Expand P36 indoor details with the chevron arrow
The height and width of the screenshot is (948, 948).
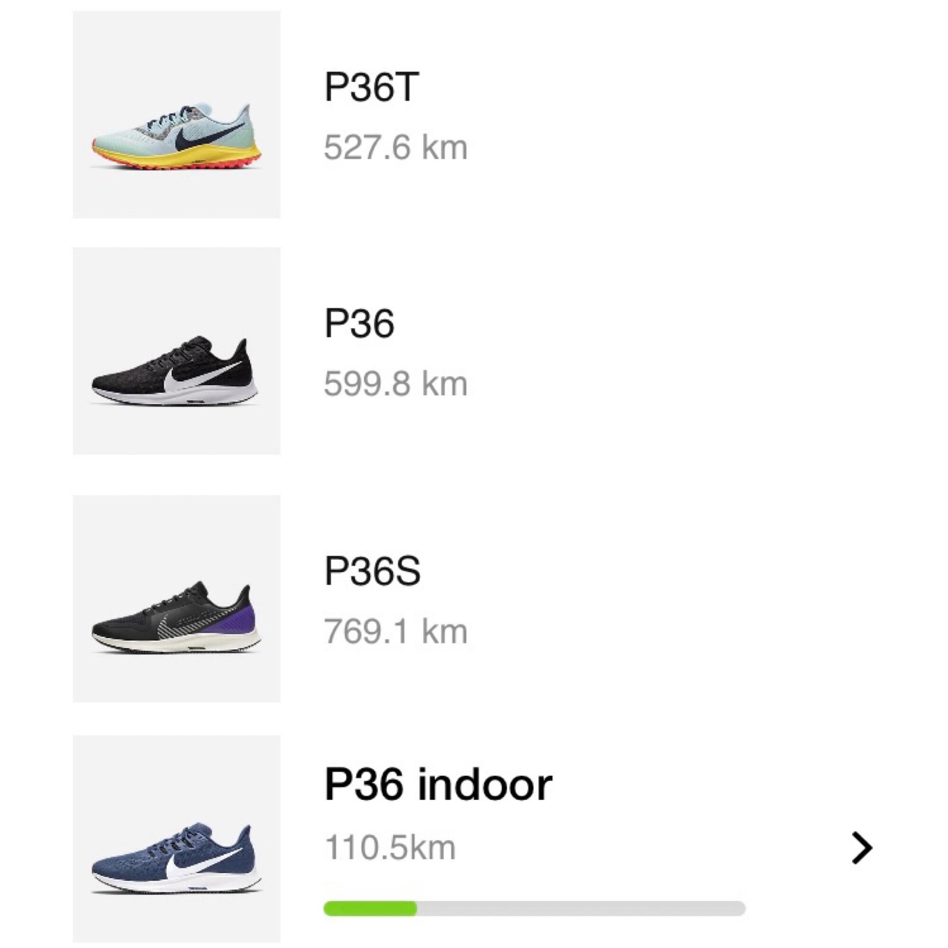pyautogui.click(x=862, y=848)
